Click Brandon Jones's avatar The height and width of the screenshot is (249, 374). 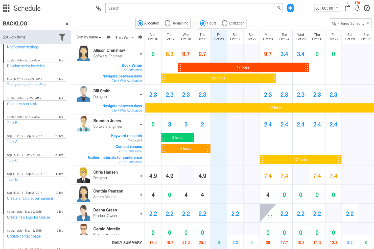click(84, 124)
